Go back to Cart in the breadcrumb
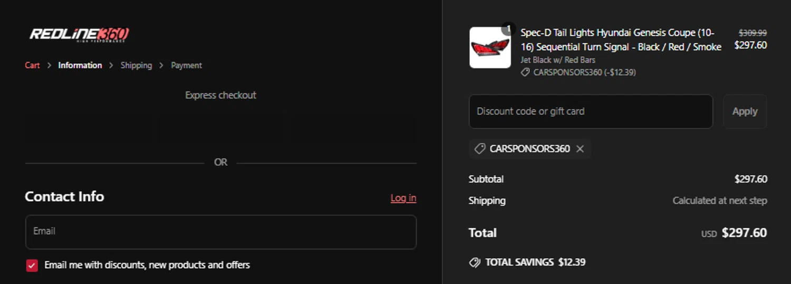Viewport: 791px width, 284px height. point(32,65)
